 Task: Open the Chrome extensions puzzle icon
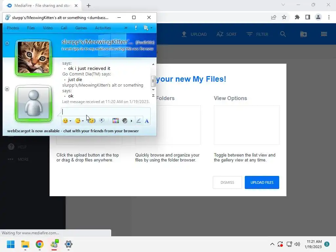(297, 17)
